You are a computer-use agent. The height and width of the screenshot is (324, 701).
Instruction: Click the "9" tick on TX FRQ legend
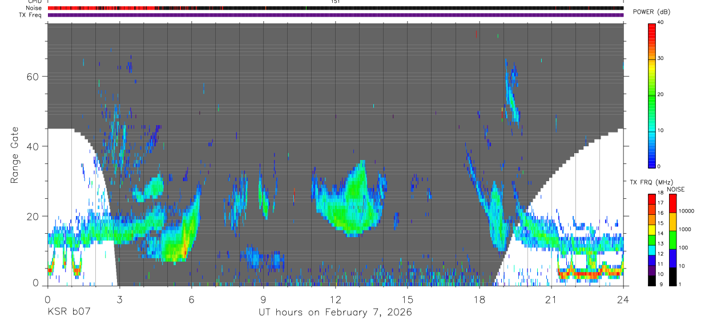[661, 284]
